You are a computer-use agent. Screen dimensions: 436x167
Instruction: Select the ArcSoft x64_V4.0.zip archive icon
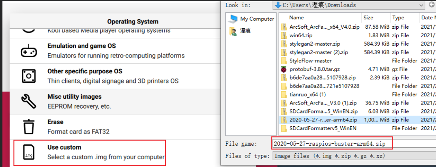click(284, 27)
